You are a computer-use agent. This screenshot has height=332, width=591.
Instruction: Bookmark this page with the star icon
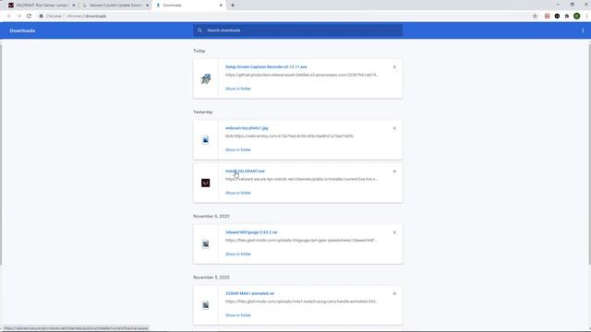click(x=535, y=17)
